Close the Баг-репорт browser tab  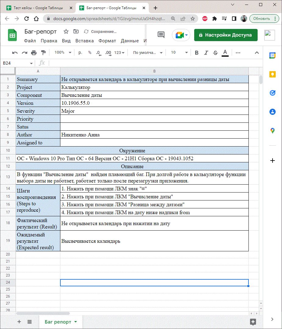pos(144,8)
